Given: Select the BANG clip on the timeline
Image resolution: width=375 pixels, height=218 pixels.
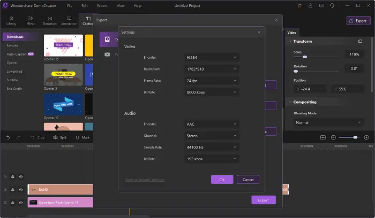Looking at the screenshot, I should pos(60,189).
